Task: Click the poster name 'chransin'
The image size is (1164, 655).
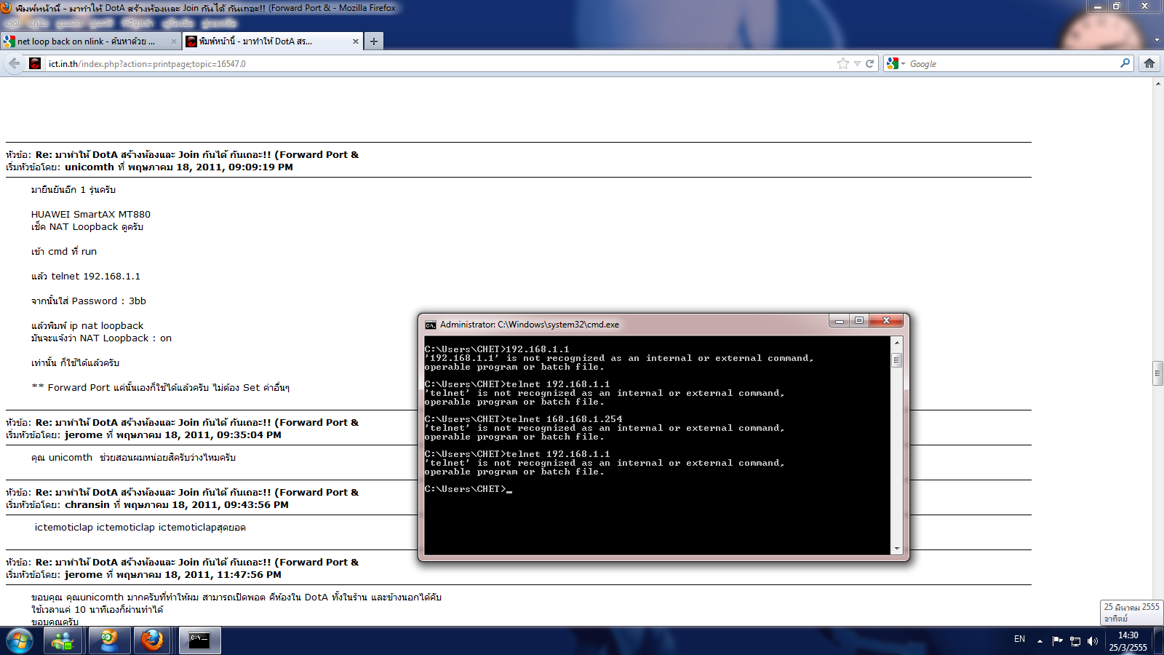Action: tap(87, 504)
